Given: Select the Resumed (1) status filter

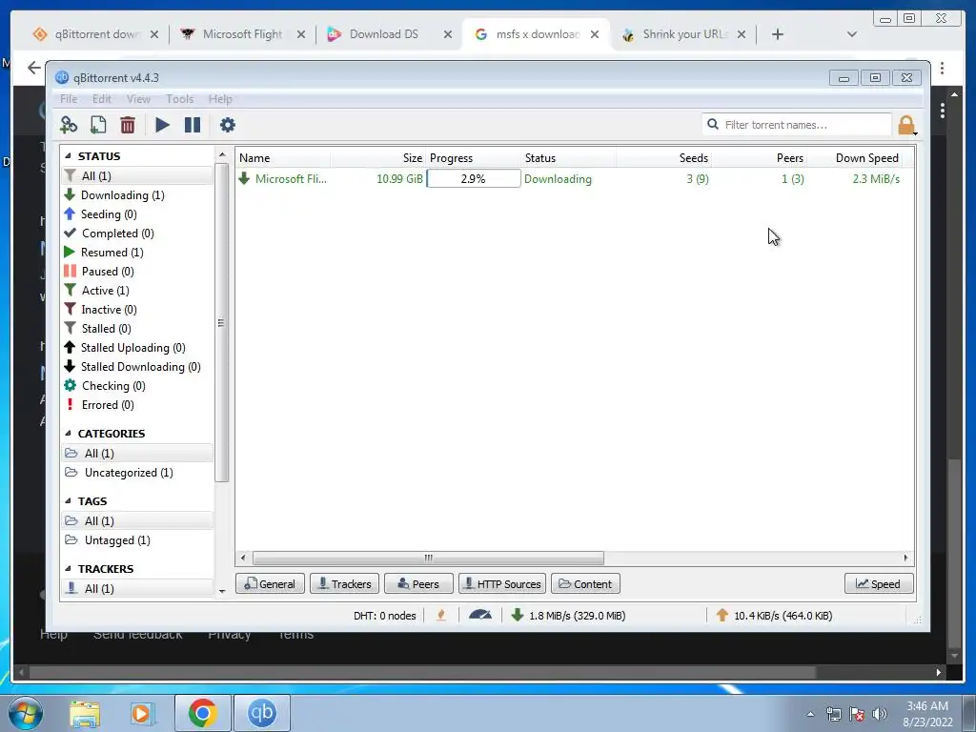Looking at the screenshot, I should [x=112, y=252].
